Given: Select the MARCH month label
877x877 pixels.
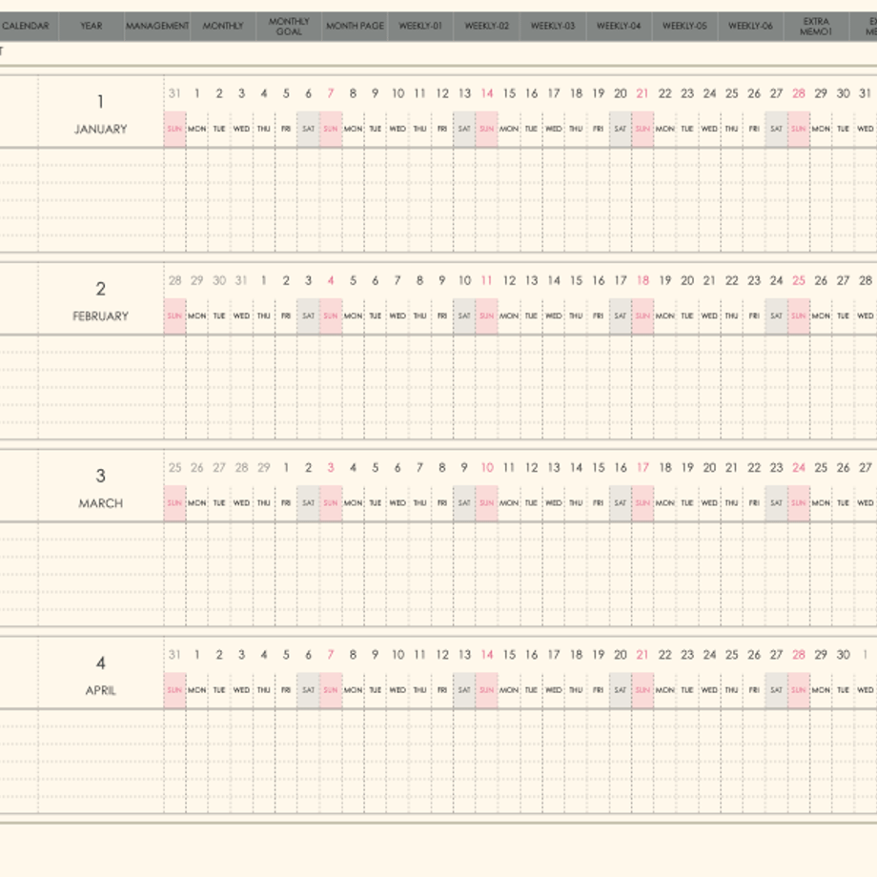Looking at the screenshot, I should (101, 503).
